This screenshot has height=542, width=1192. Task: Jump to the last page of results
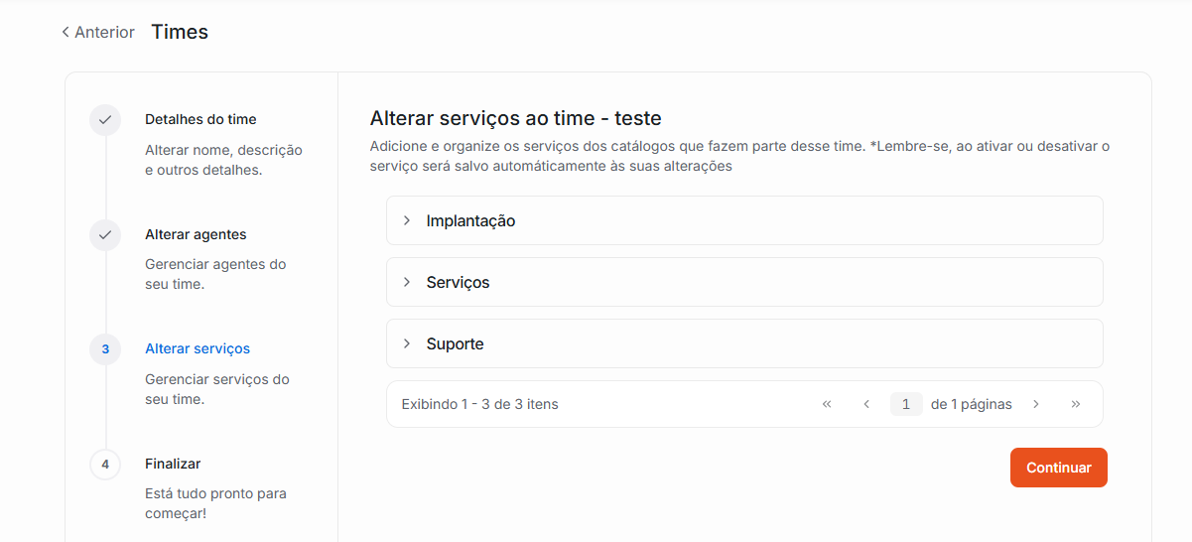[1076, 404]
